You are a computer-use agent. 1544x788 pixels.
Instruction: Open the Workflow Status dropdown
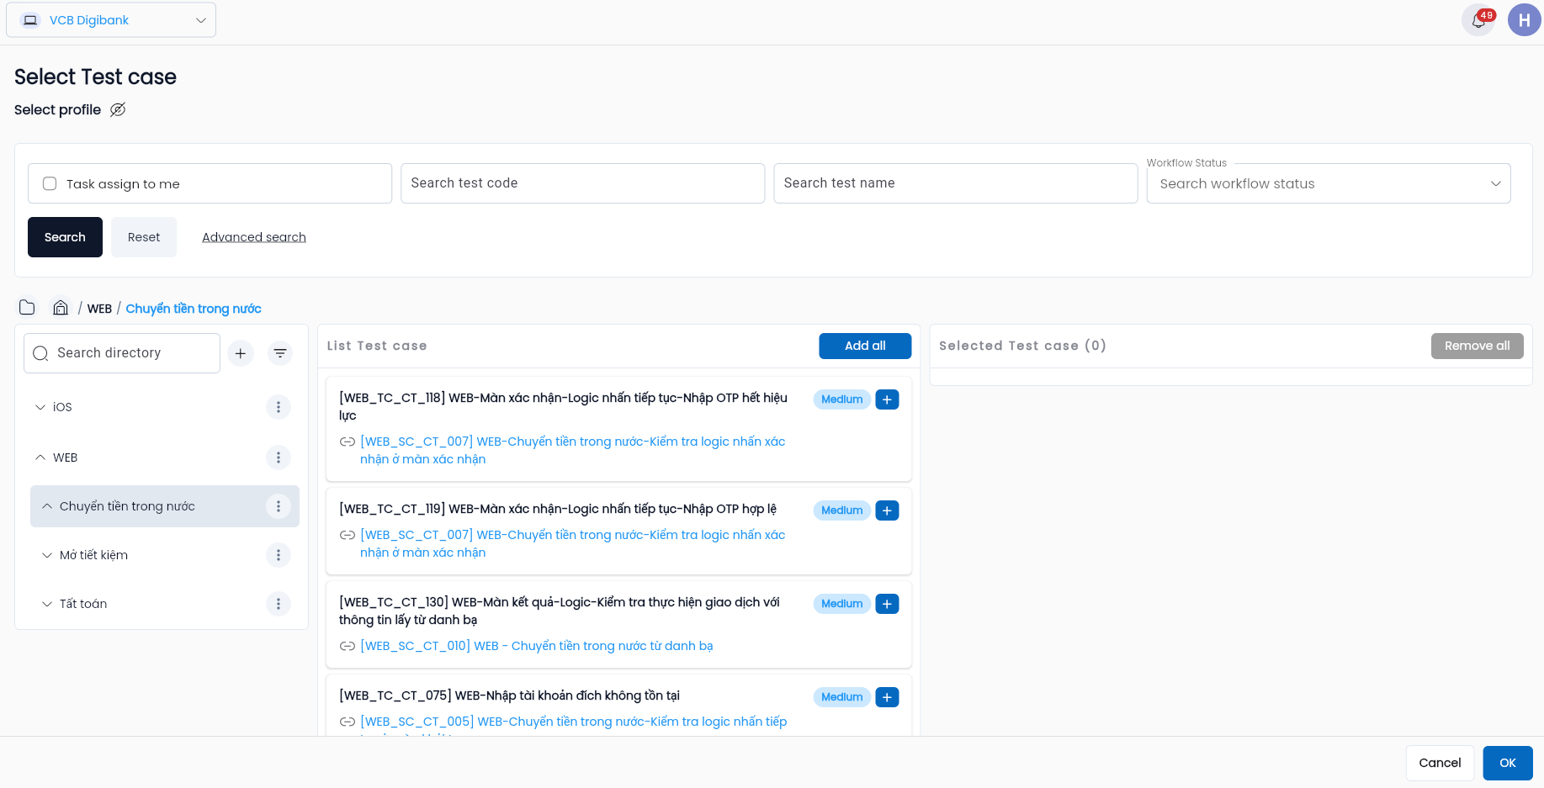point(1329,183)
